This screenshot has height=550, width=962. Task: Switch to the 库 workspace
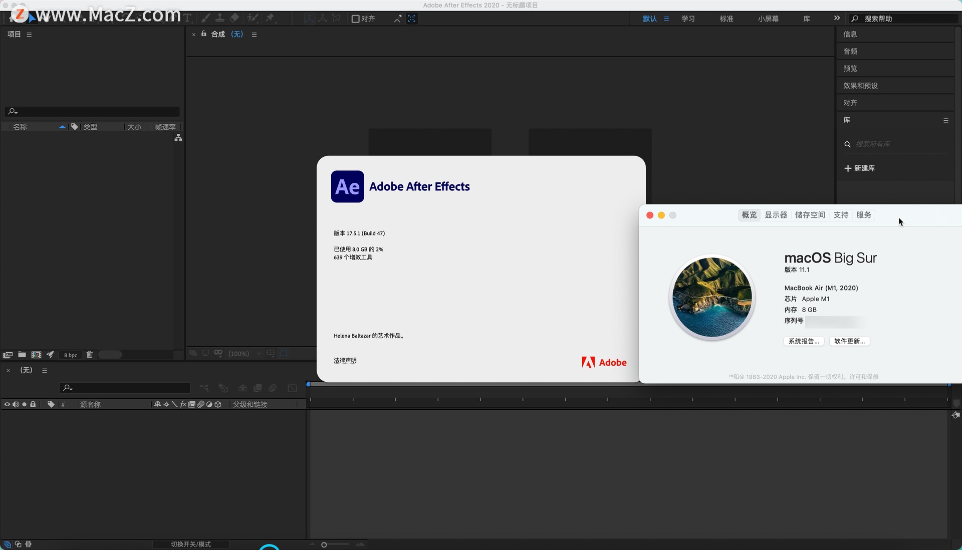pos(807,19)
